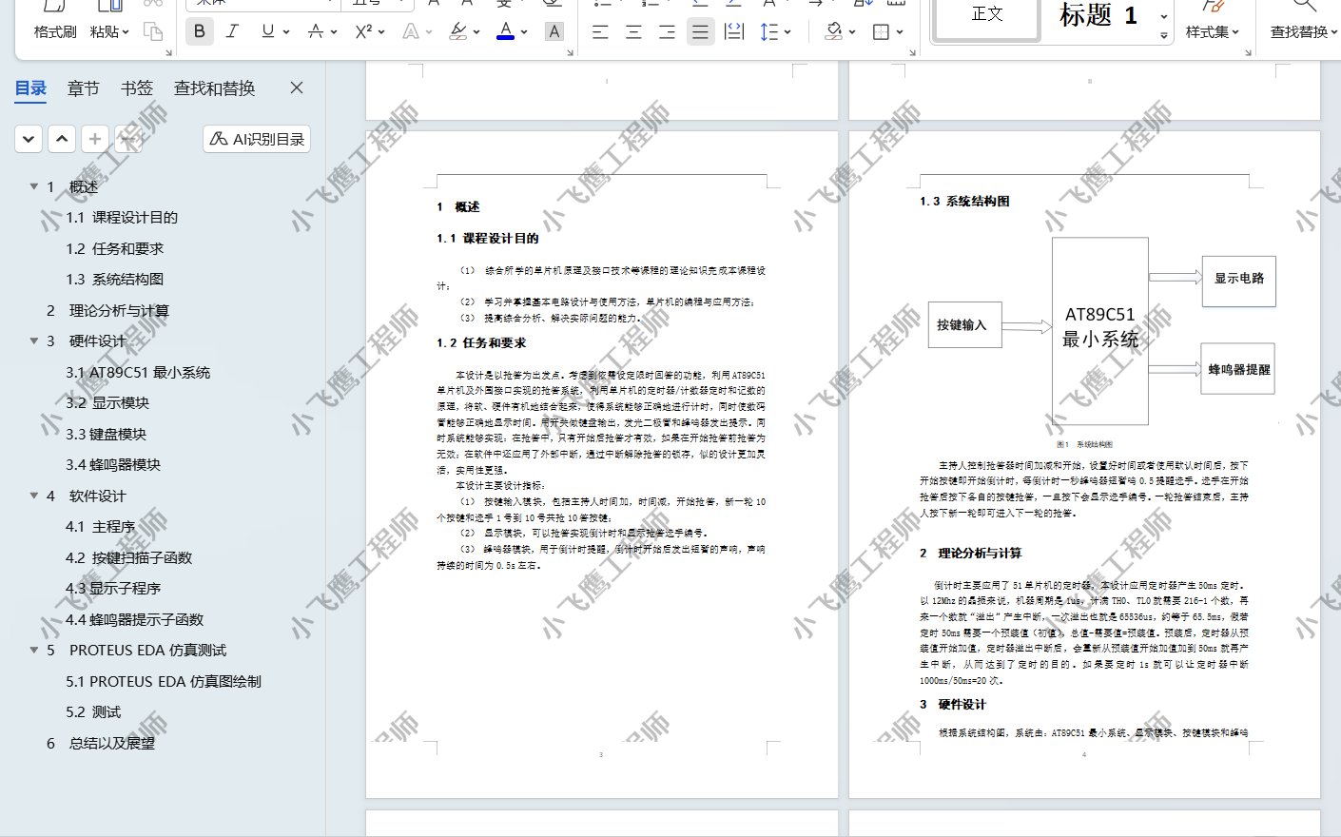Click the AT89C51 最小系统 diagram block
1341x837 pixels.
pyautogui.click(x=1099, y=331)
